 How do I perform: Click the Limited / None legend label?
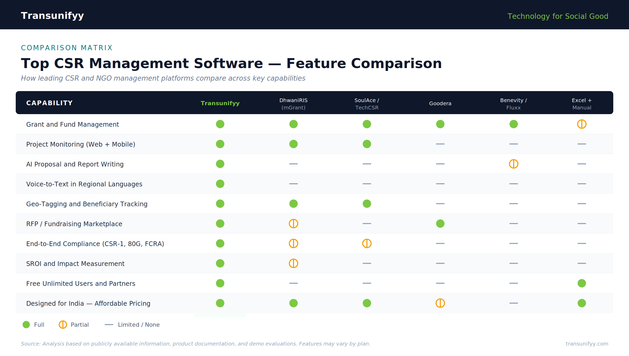tap(139, 325)
